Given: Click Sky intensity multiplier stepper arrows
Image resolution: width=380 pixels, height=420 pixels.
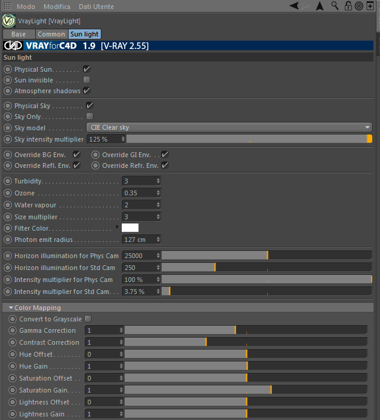Looking at the screenshot, I should pyautogui.click(x=123, y=139).
